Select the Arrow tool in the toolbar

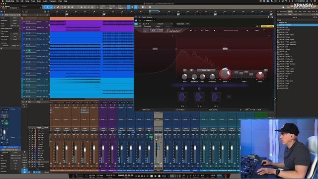point(48,7)
